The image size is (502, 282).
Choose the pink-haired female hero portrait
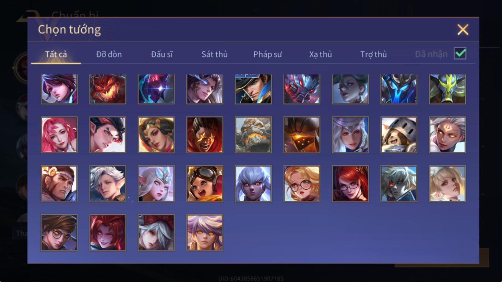(59, 135)
